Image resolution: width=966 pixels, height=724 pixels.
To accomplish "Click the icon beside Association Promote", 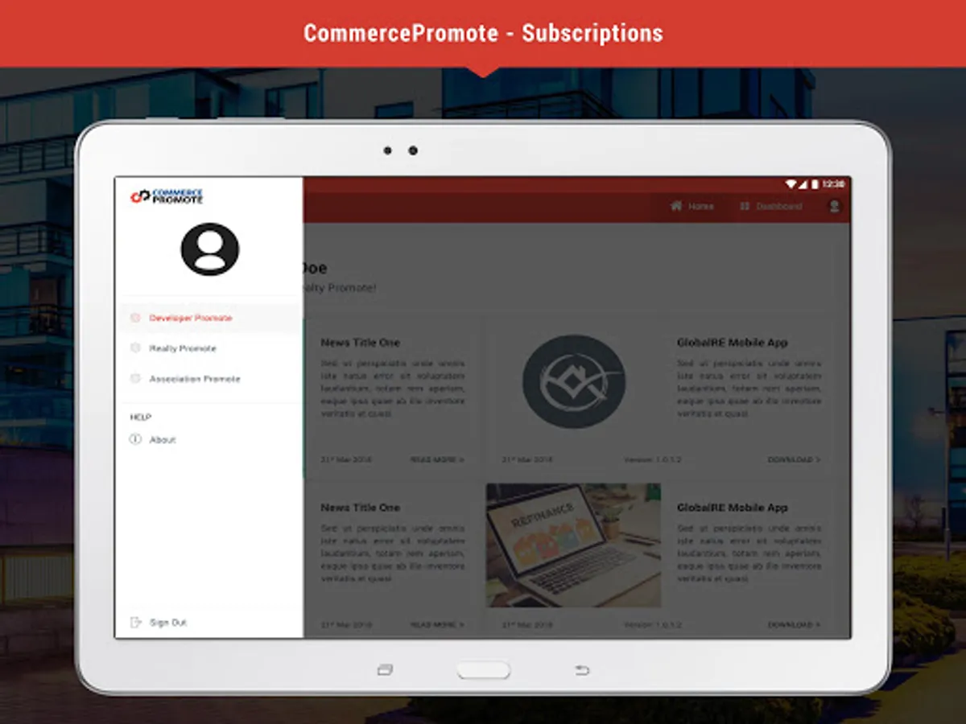I will [135, 378].
